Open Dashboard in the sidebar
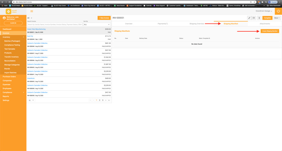The height and width of the screenshot is (151, 282). tap(7, 29)
